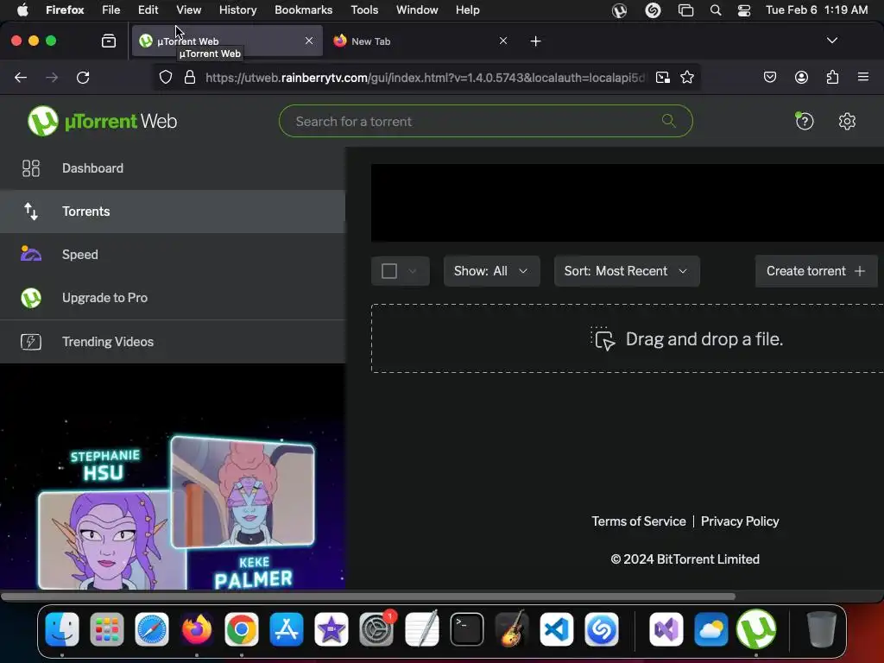Reload the current page
The width and height of the screenshot is (884, 663).
coord(83,77)
